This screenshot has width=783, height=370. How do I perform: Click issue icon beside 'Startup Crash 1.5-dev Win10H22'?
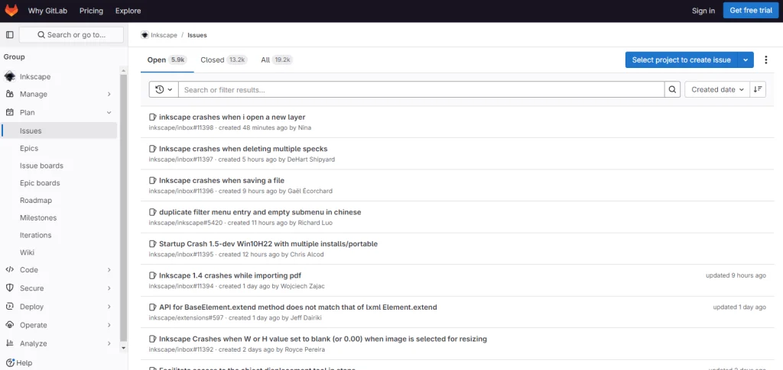tap(153, 244)
